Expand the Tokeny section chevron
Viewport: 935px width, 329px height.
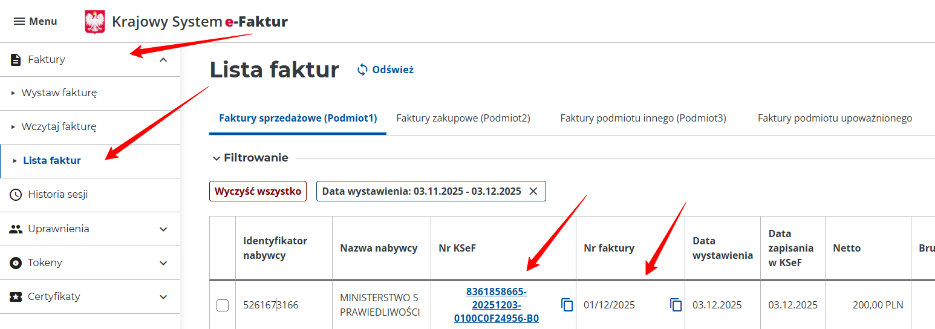pos(163,263)
